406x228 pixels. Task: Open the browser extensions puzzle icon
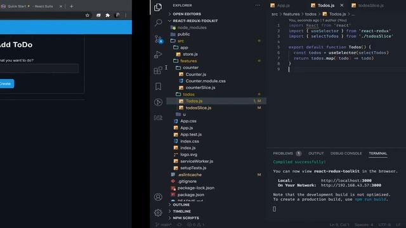click(x=108, y=15)
